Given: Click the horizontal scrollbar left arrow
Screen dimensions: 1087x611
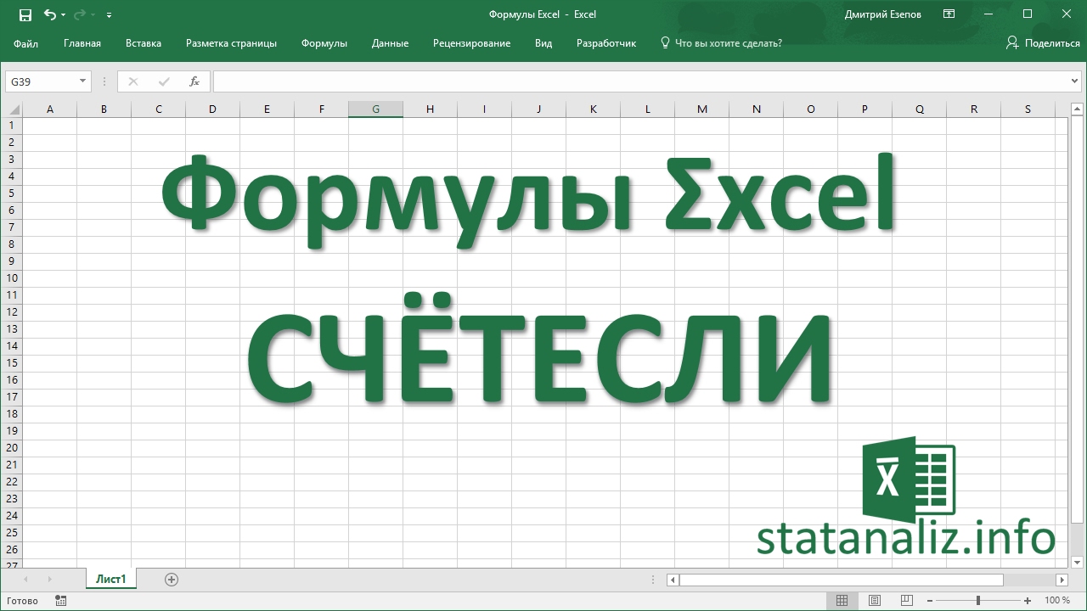Looking at the screenshot, I should coord(673,580).
